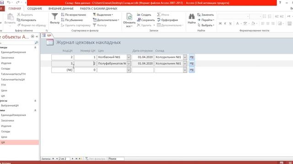Open the ВНЕШНИЕ ДАННЫЕ ribbon tab
The width and height of the screenshot is (293, 164).
(61, 9)
